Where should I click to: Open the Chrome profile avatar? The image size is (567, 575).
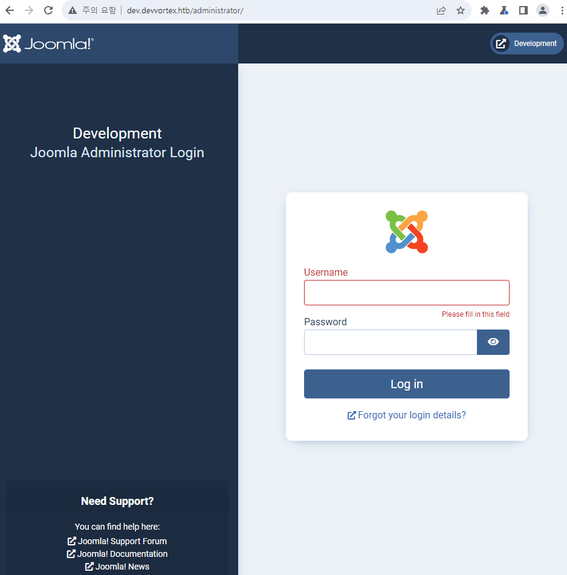tap(543, 11)
